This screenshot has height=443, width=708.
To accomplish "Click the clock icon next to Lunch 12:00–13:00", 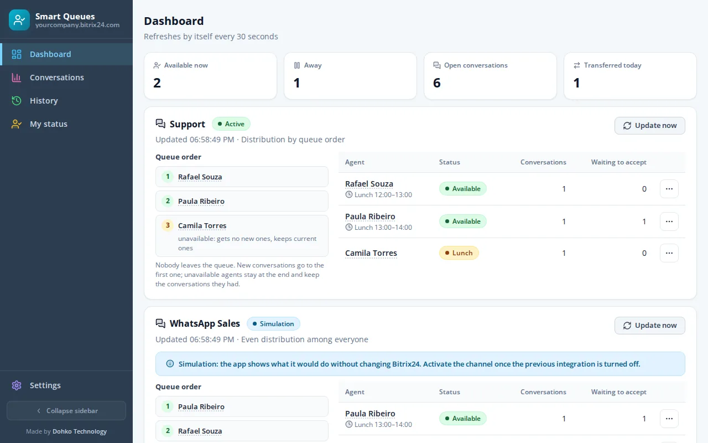I will pos(349,195).
